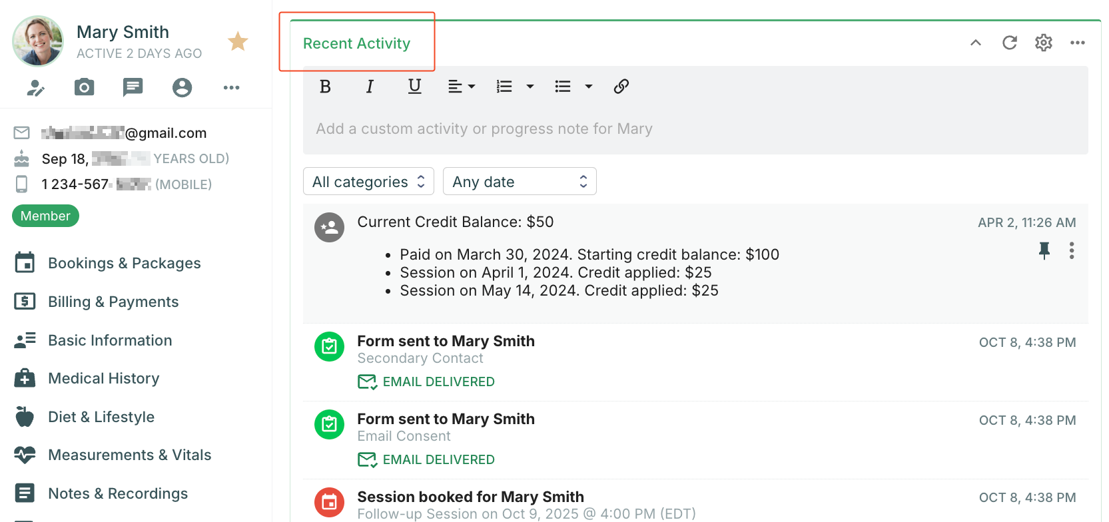Toggle underline formatting in note editor
Viewport: 1109px width, 522px height.
point(414,87)
